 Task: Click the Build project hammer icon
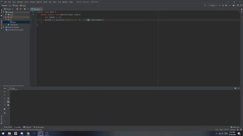[205, 5]
